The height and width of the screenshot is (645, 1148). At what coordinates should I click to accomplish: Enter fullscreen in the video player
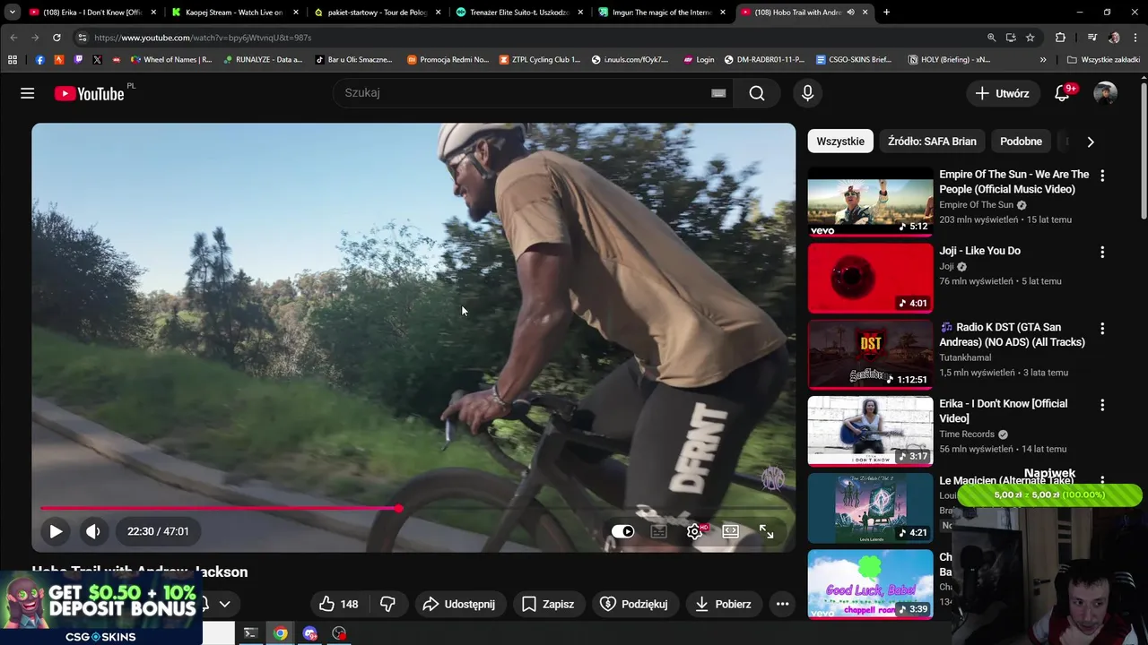[x=766, y=531]
